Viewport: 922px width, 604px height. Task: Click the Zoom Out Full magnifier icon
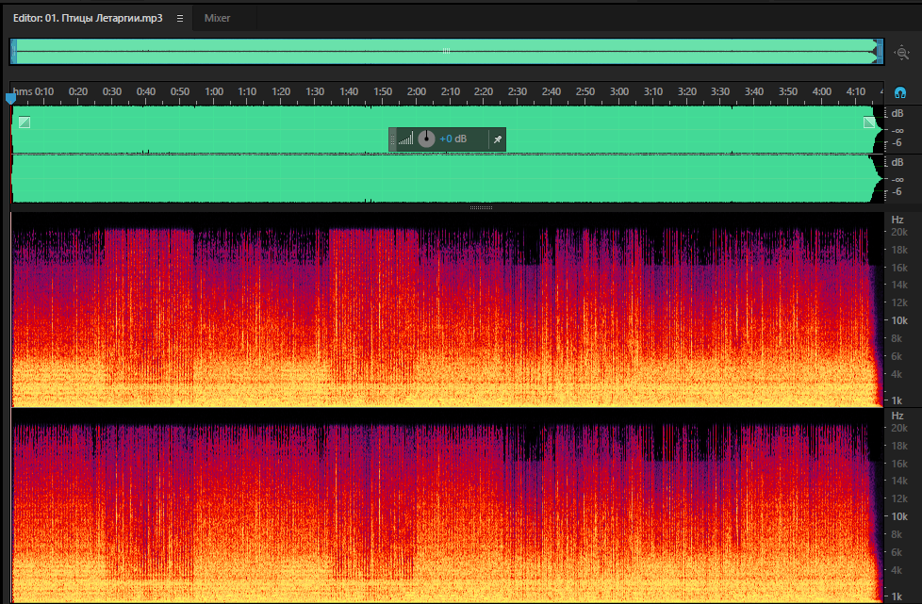[901, 53]
